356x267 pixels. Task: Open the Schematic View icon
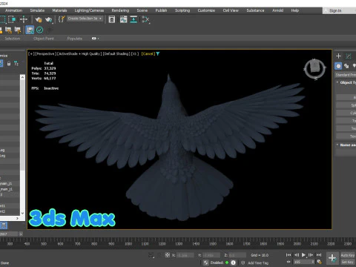pos(145,19)
